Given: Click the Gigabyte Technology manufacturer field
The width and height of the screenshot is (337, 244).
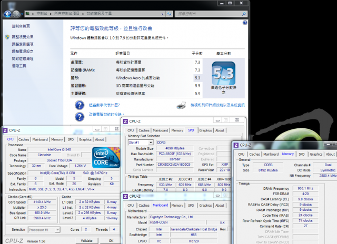Looking at the screenshot, I should pos(189,217).
